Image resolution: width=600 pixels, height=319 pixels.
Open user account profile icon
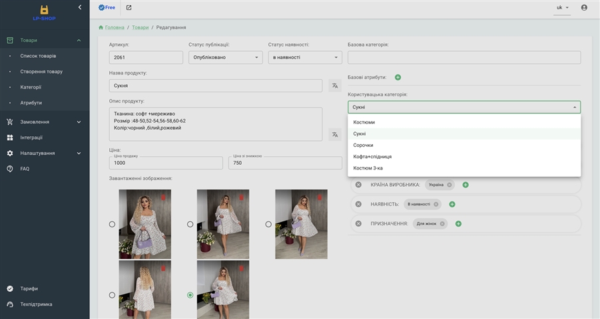584,8
